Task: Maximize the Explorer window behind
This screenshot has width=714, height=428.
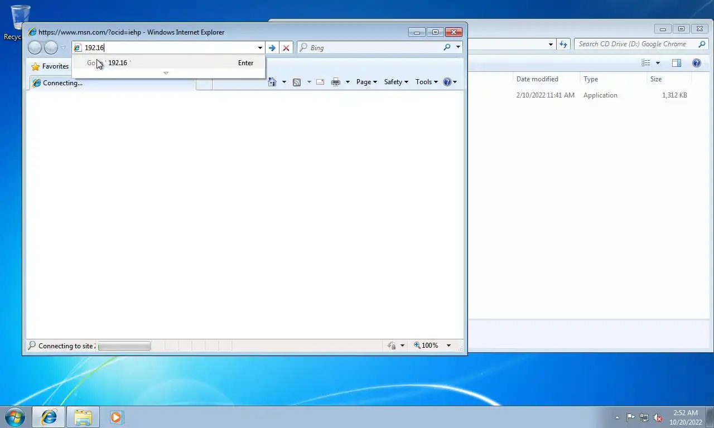Action: [681, 29]
